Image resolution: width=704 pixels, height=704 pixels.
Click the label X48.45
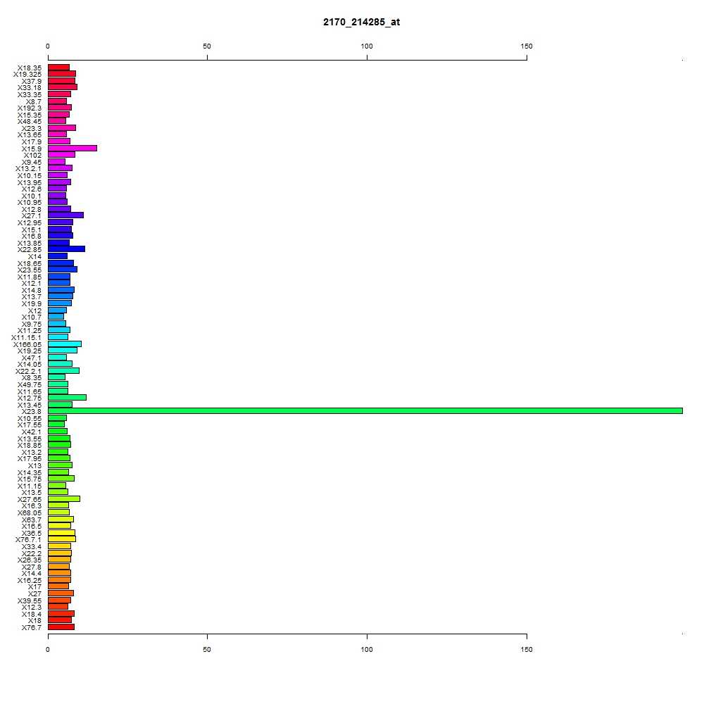tap(30, 122)
